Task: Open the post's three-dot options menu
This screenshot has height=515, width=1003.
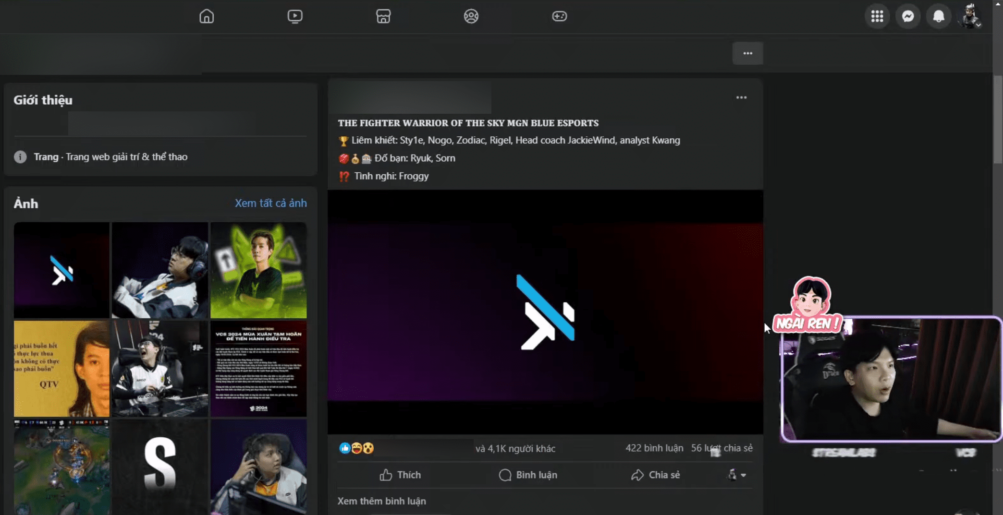Action: coord(741,97)
